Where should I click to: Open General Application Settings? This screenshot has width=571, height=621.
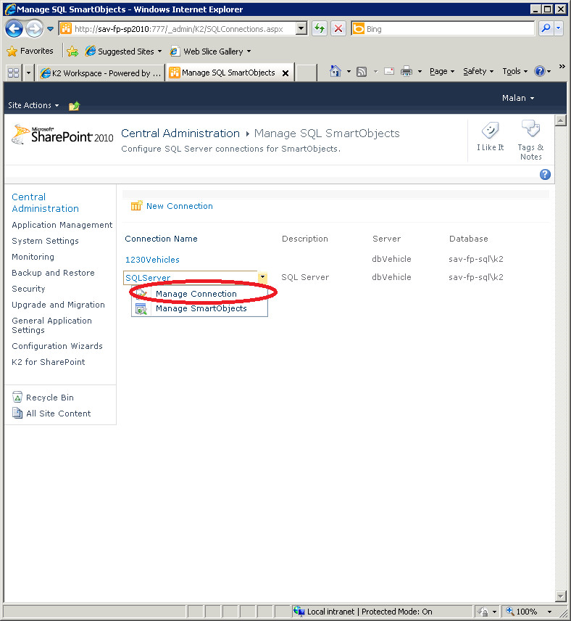pos(52,325)
